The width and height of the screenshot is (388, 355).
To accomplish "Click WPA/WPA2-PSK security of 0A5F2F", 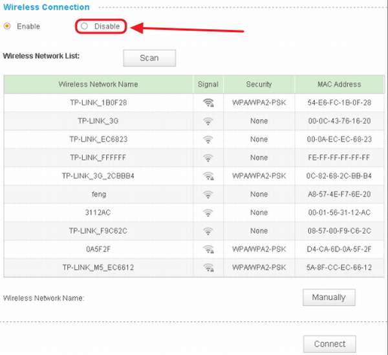I will point(259,249).
